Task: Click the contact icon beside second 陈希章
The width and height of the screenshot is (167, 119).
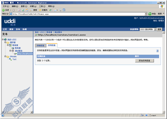Action: (x=13, y=48)
